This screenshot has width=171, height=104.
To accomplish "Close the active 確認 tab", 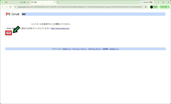I will click(x=54, y=2).
